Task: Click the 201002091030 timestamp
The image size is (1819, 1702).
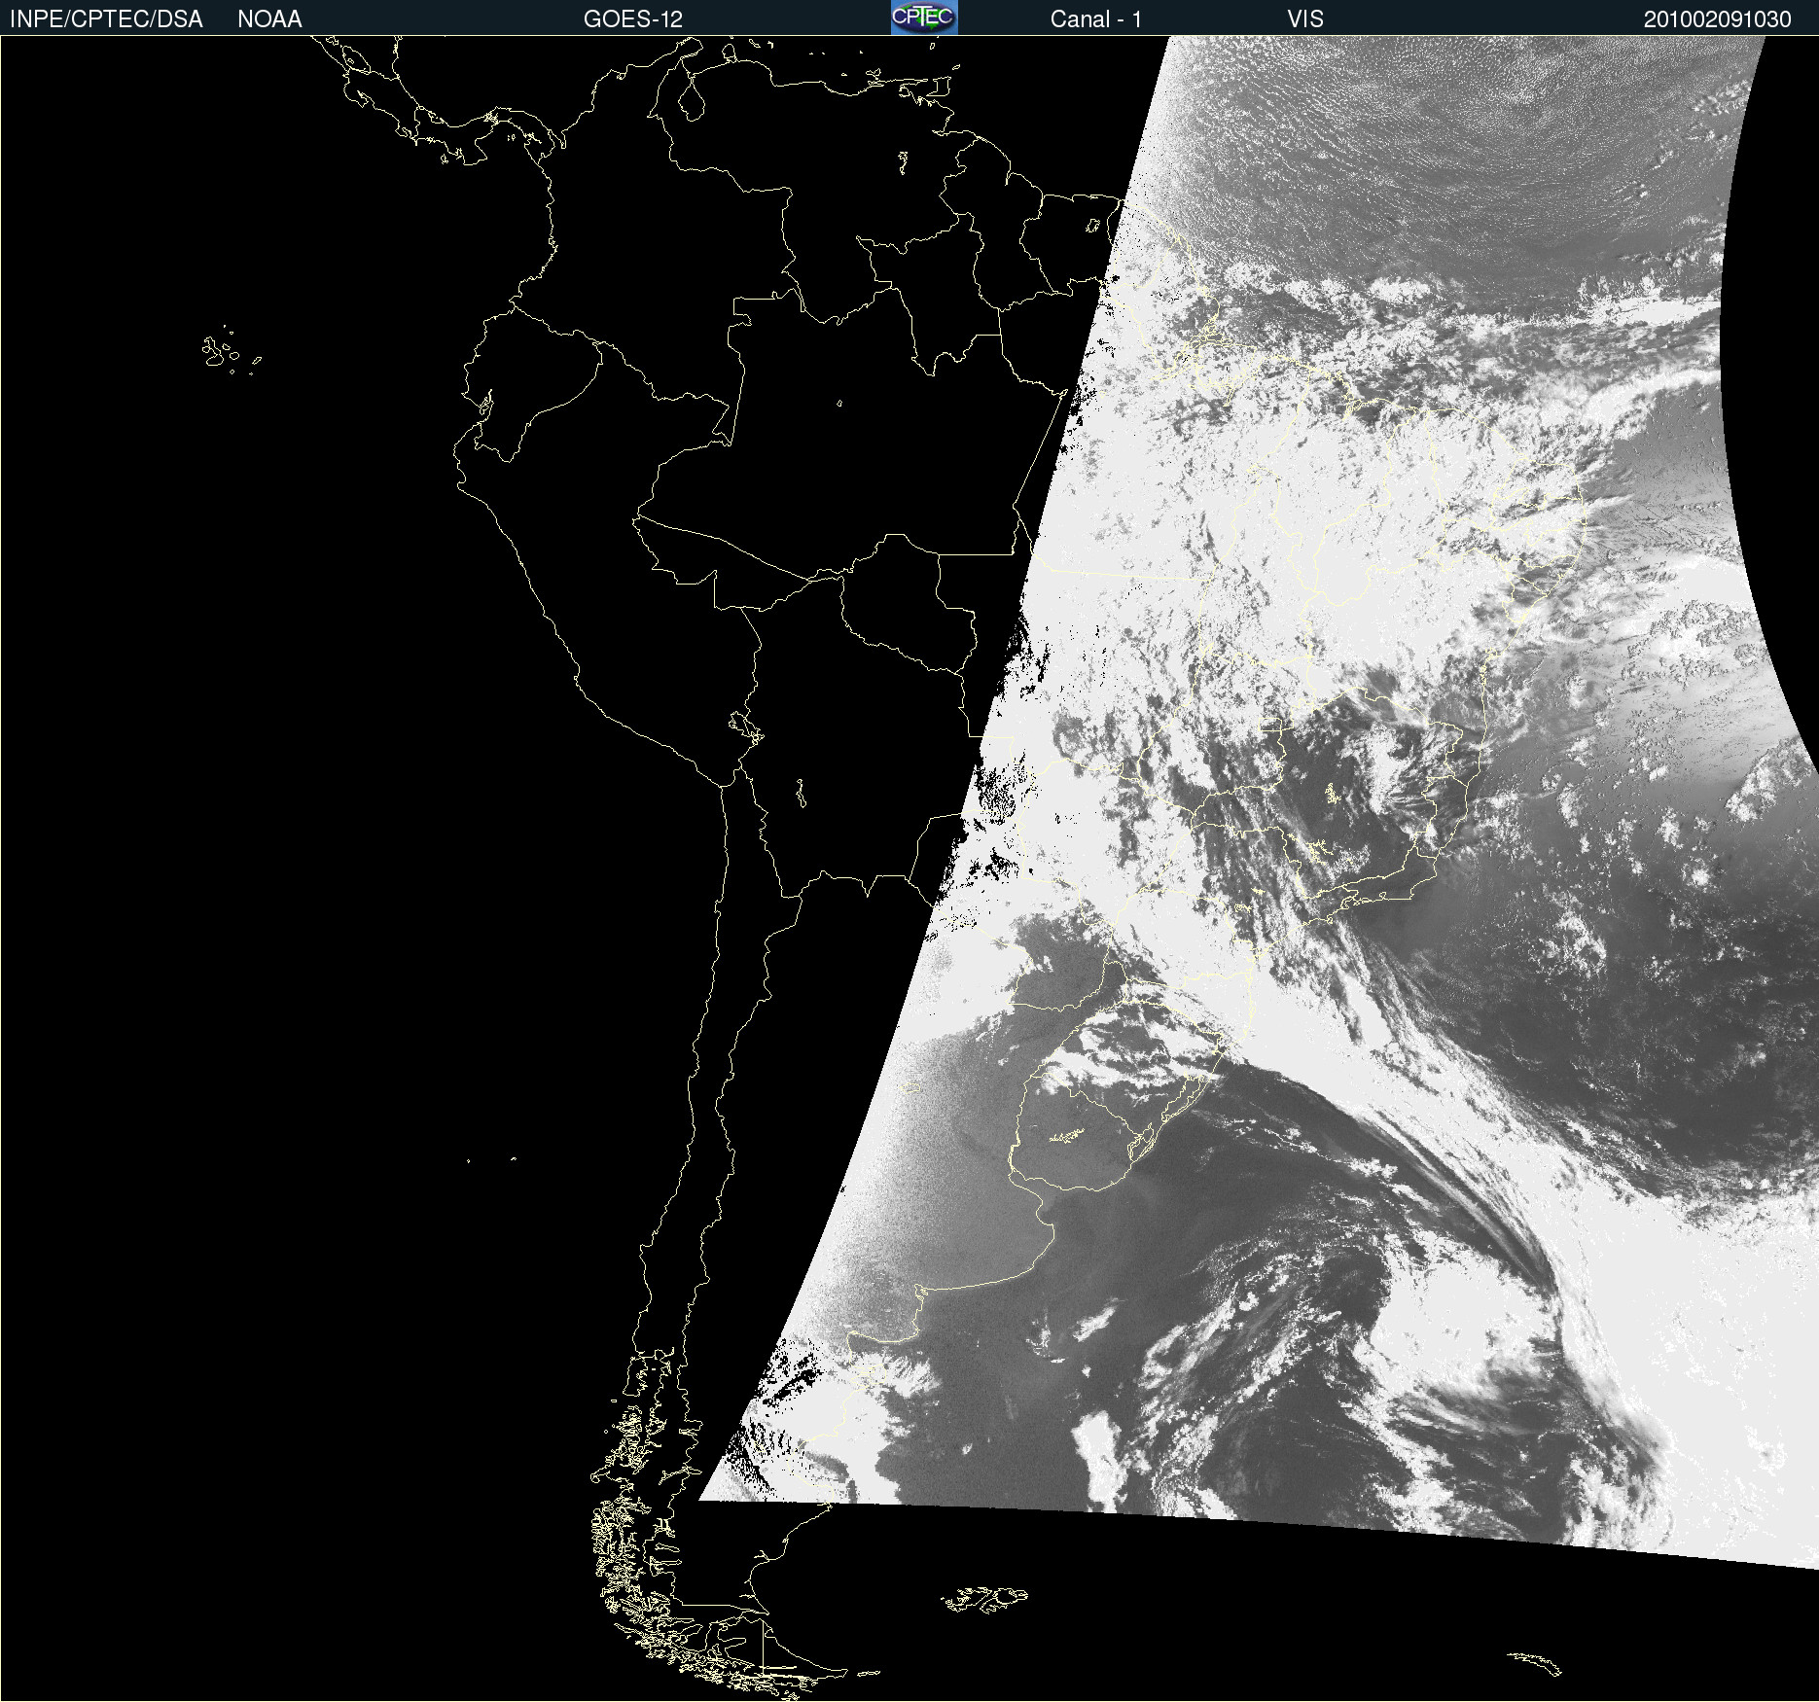Action: pos(1717,19)
